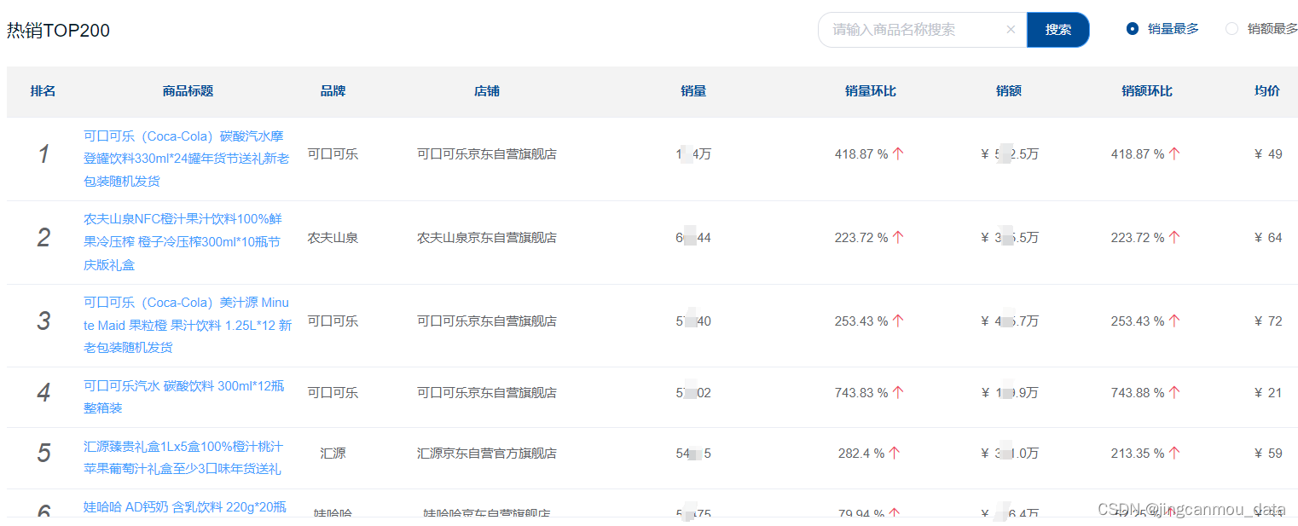This screenshot has height=526, width=1298.
Task: Click store 汇源京东自营官方旗舰店
Action: pos(487,454)
